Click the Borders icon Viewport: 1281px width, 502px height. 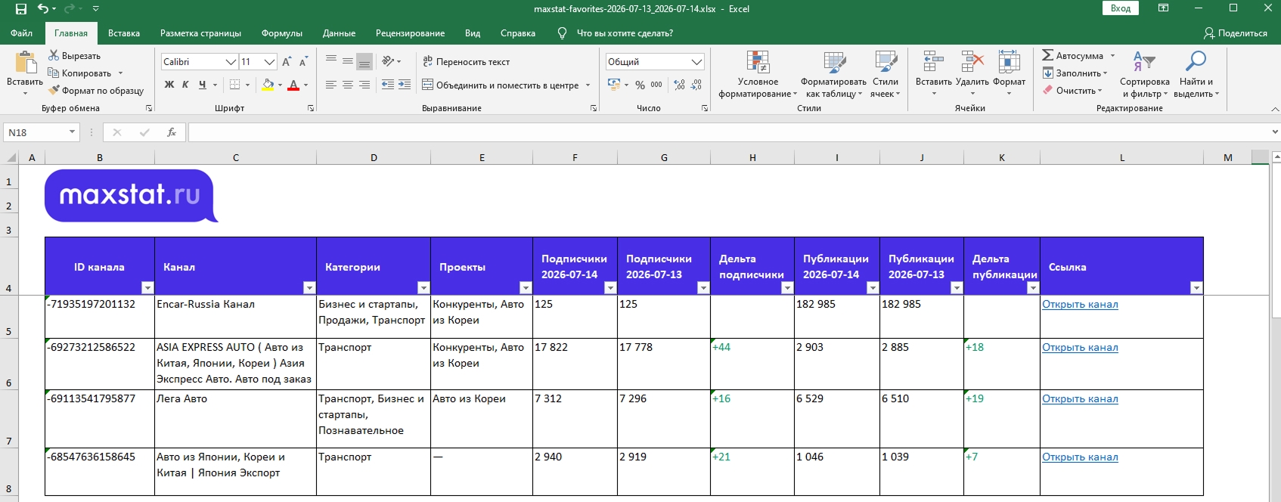click(x=235, y=85)
